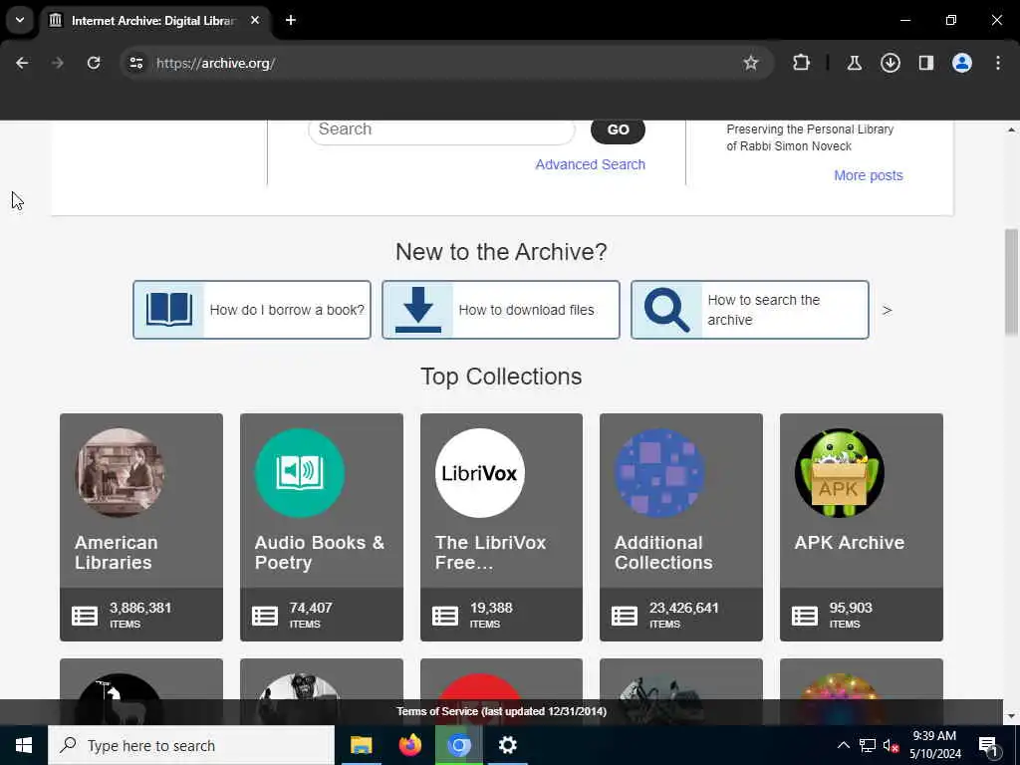Open Additional Collections thumbnail

(659, 472)
